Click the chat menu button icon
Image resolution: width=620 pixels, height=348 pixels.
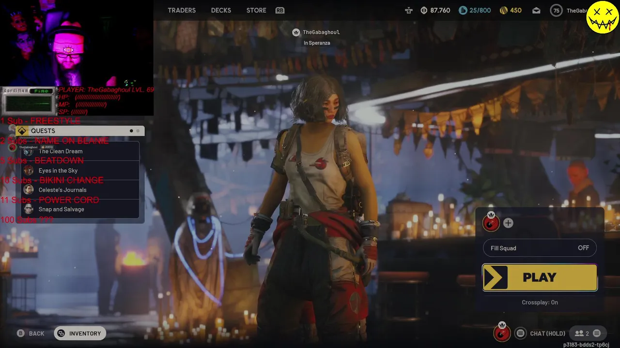click(520, 333)
